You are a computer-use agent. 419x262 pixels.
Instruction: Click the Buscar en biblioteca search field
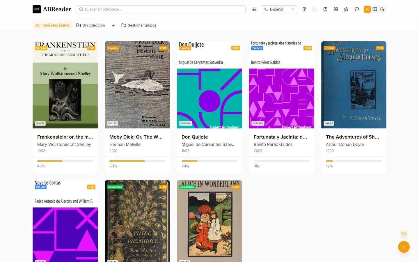point(161,9)
